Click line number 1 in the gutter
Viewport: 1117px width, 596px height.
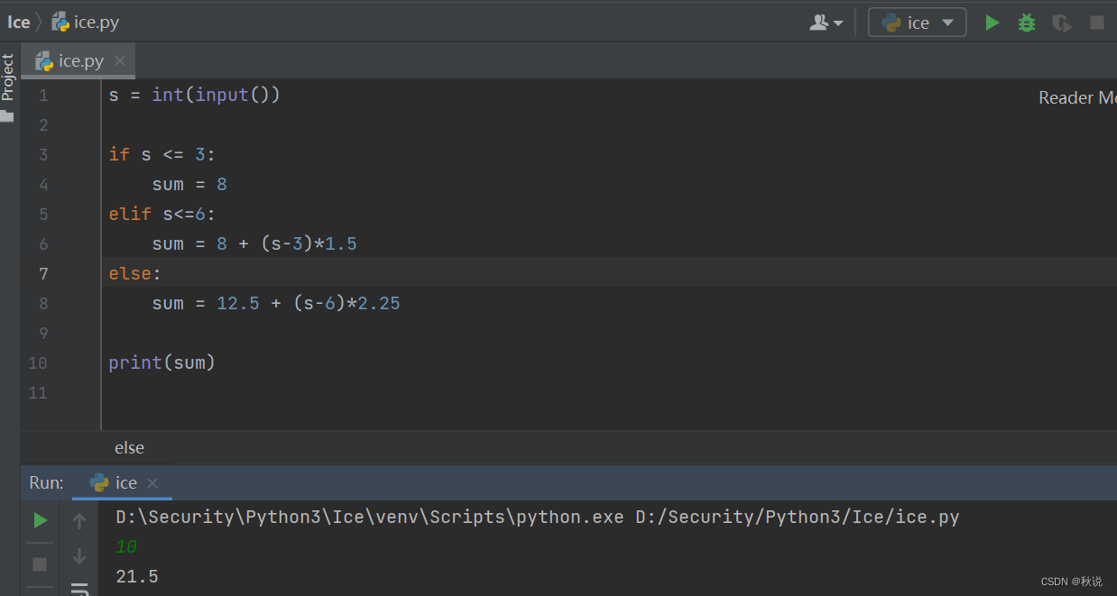tap(44, 95)
